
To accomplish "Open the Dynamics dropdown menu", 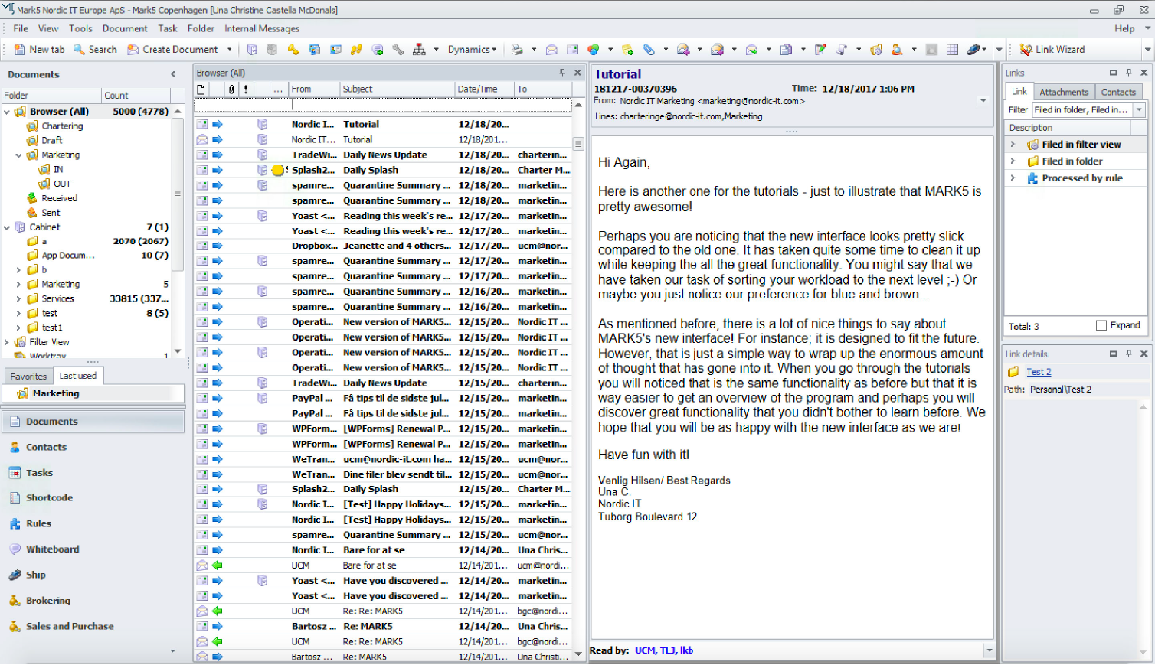I will pyautogui.click(x=472, y=50).
